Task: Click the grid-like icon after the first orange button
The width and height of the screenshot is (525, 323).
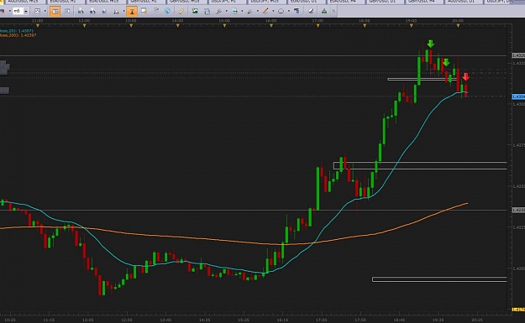Action: tap(67, 11)
